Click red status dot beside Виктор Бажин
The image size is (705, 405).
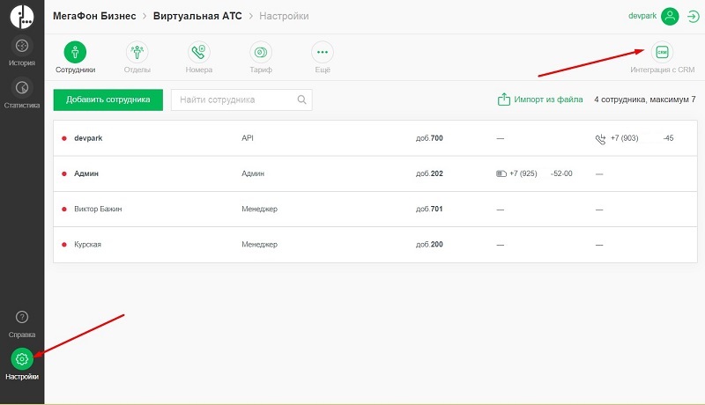click(64, 210)
